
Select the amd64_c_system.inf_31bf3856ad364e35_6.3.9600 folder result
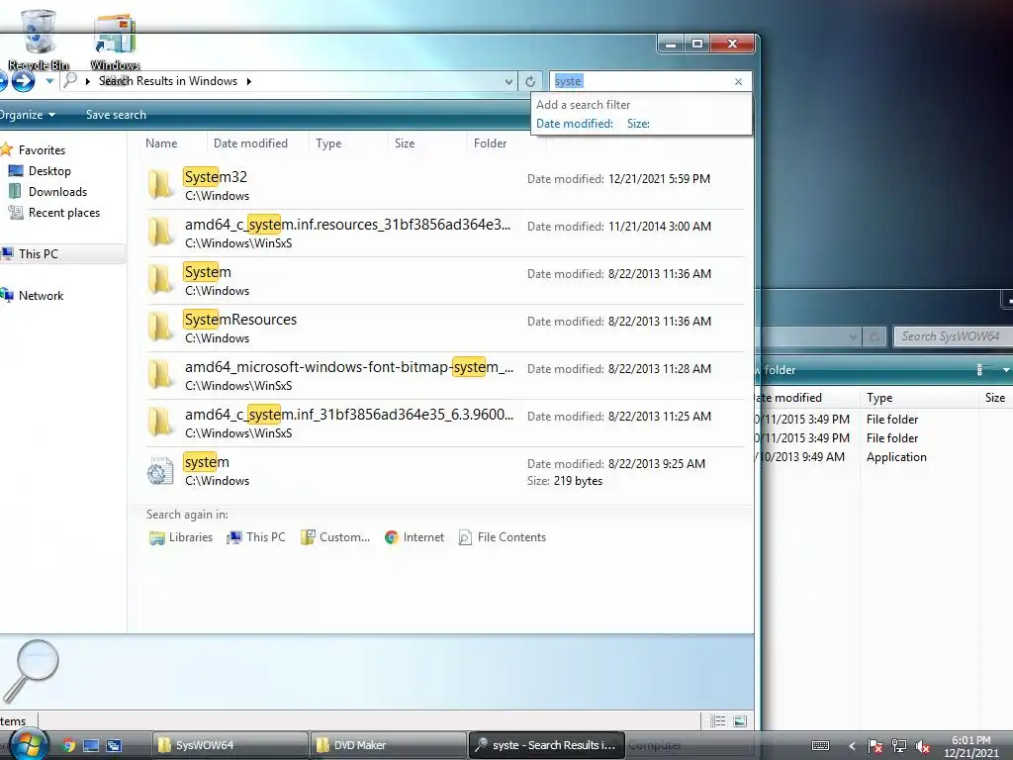[x=444, y=424]
